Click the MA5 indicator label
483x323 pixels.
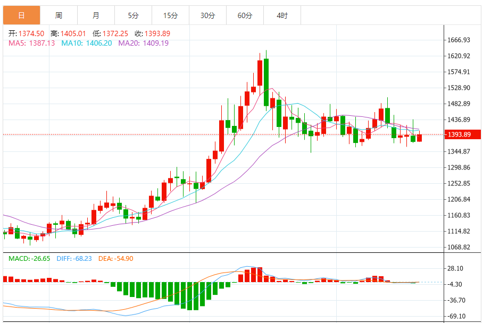click(32, 43)
